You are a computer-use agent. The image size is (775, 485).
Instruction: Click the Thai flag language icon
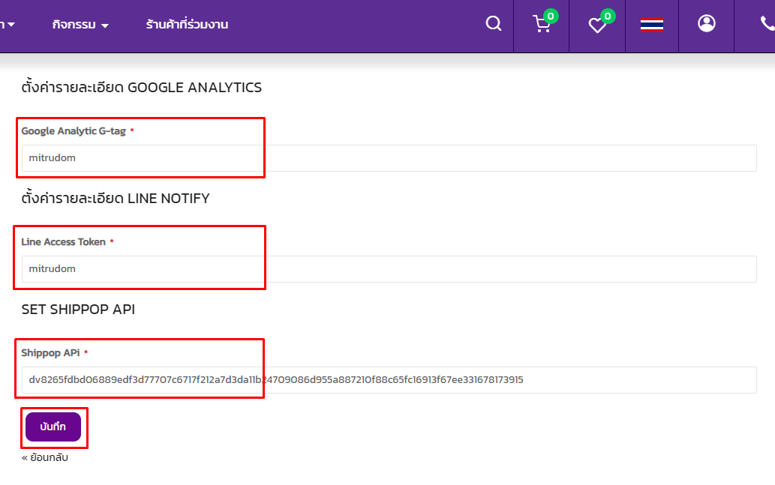coord(651,25)
